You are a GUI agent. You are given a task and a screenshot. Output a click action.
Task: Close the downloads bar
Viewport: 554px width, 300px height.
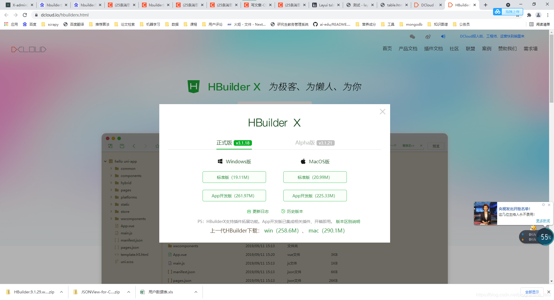[x=549, y=292]
